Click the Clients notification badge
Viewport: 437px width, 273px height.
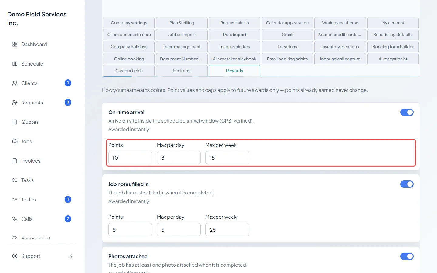click(68, 83)
